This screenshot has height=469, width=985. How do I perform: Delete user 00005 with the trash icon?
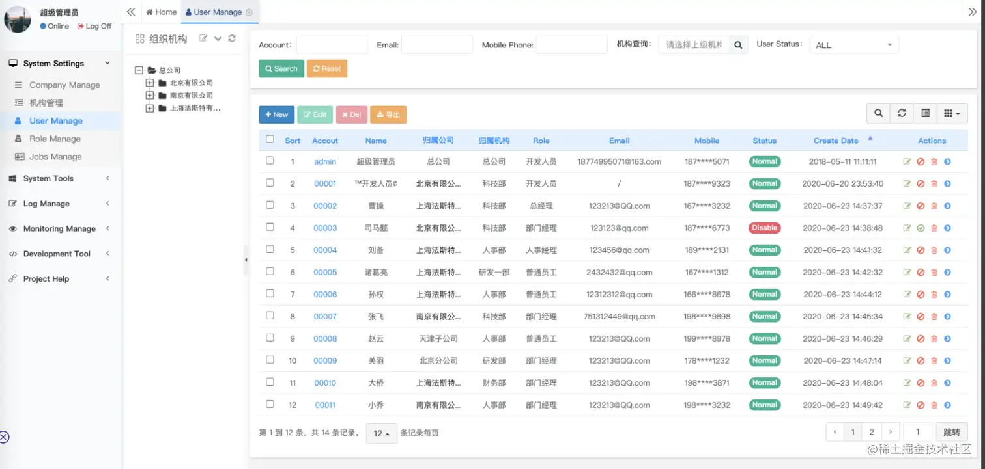934,273
